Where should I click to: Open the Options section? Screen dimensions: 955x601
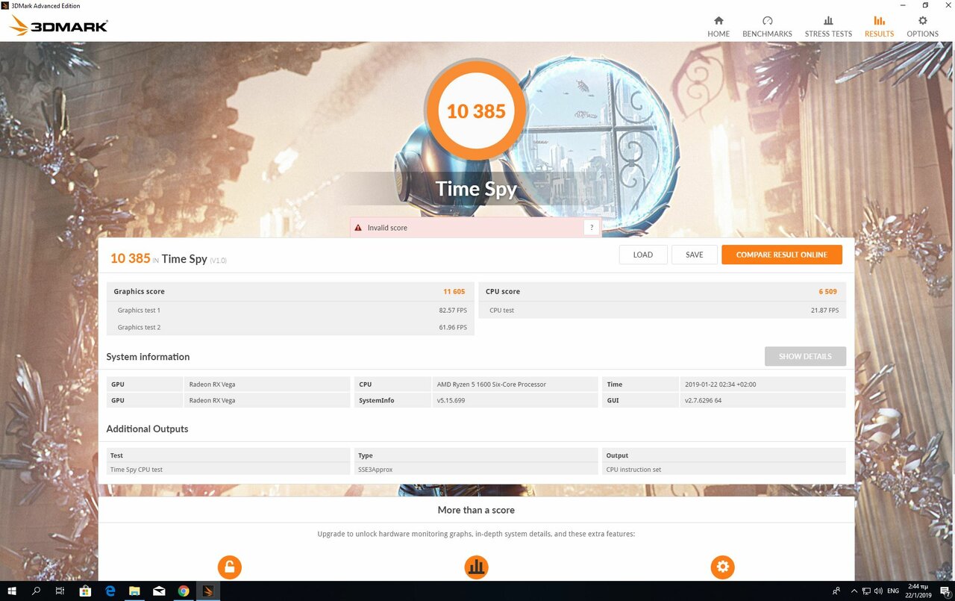coord(923,27)
